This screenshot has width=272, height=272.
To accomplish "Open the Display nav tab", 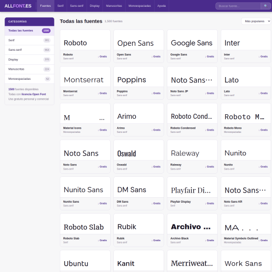I will 95,6.
